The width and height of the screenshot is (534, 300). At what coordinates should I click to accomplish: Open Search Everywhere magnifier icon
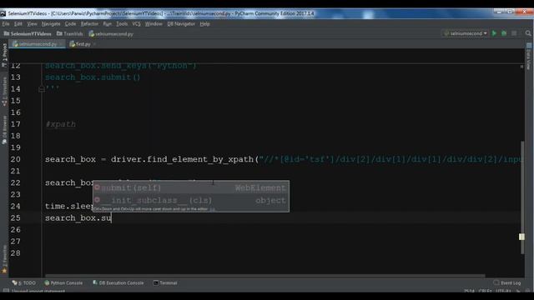pyautogui.click(x=528, y=33)
